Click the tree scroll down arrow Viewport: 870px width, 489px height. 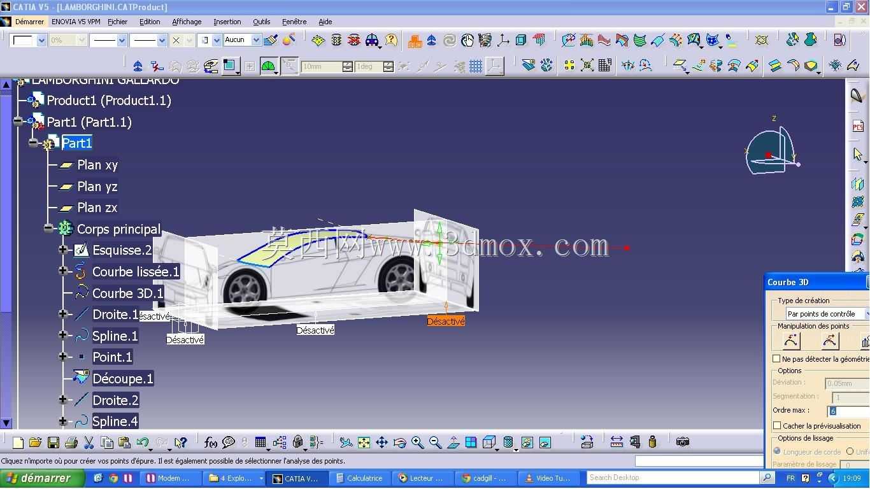point(6,423)
